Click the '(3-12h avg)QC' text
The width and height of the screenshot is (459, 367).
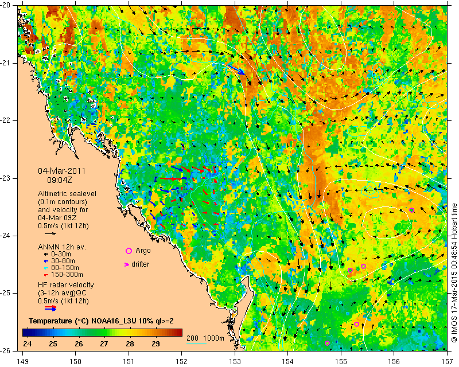62,293
